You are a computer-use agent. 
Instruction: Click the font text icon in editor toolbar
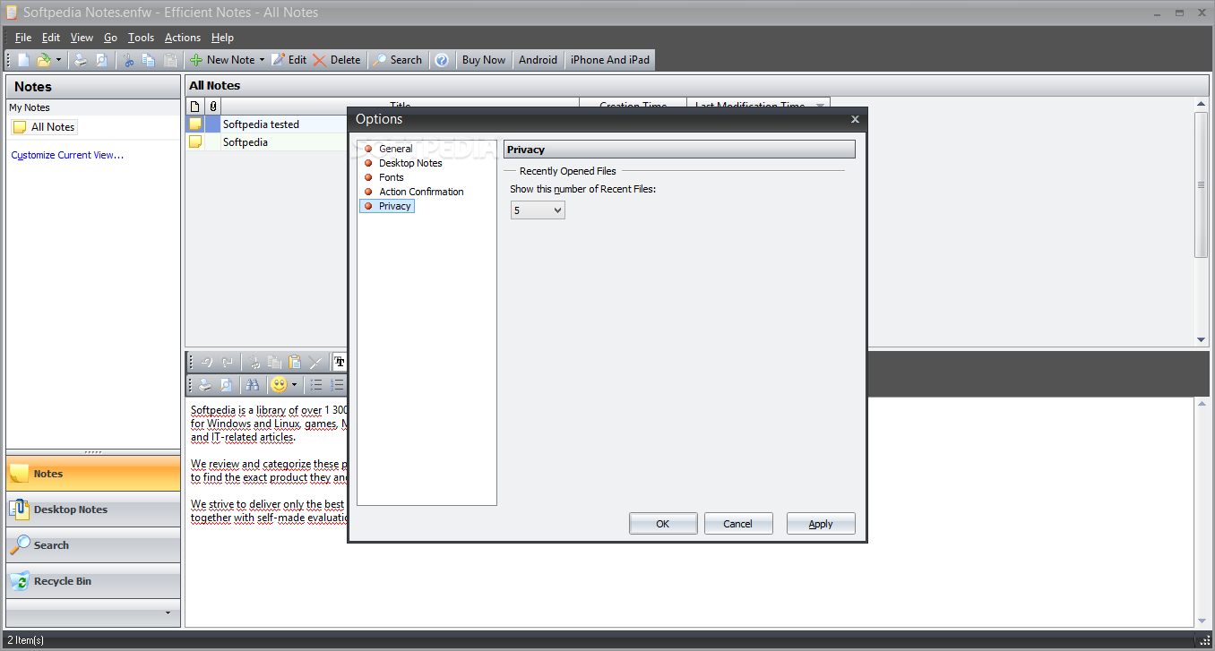pyautogui.click(x=340, y=362)
